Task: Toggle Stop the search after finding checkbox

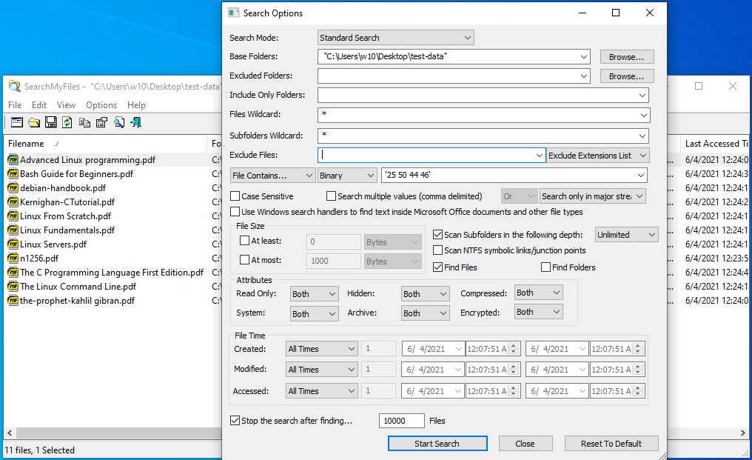Action: [235, 420]
